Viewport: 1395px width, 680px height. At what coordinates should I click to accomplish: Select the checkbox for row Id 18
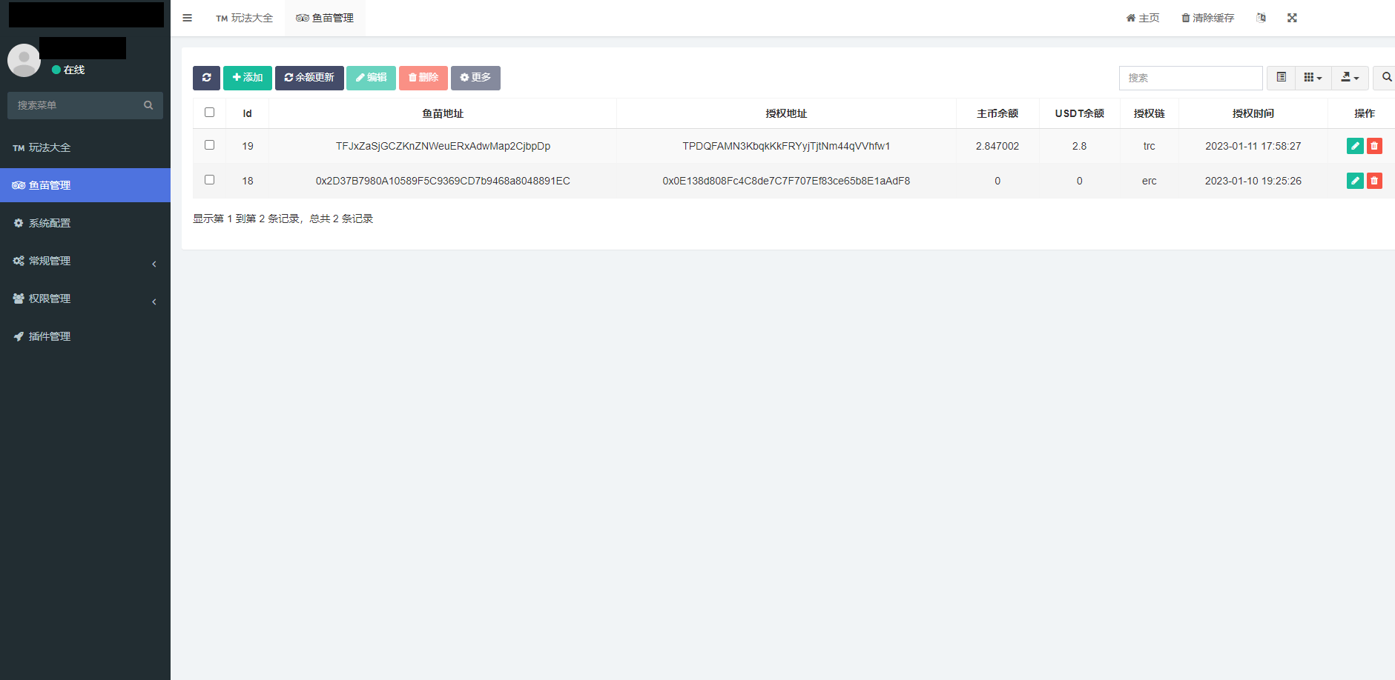pyautogui.click(x=209, y=180)
